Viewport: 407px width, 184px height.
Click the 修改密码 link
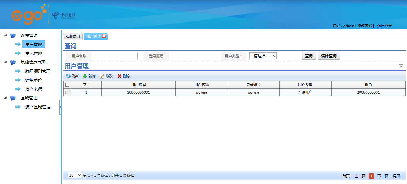[x=365, y=26]
